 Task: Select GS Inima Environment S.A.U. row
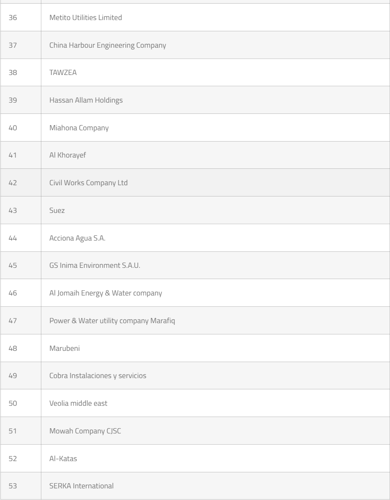click(95, 265)
